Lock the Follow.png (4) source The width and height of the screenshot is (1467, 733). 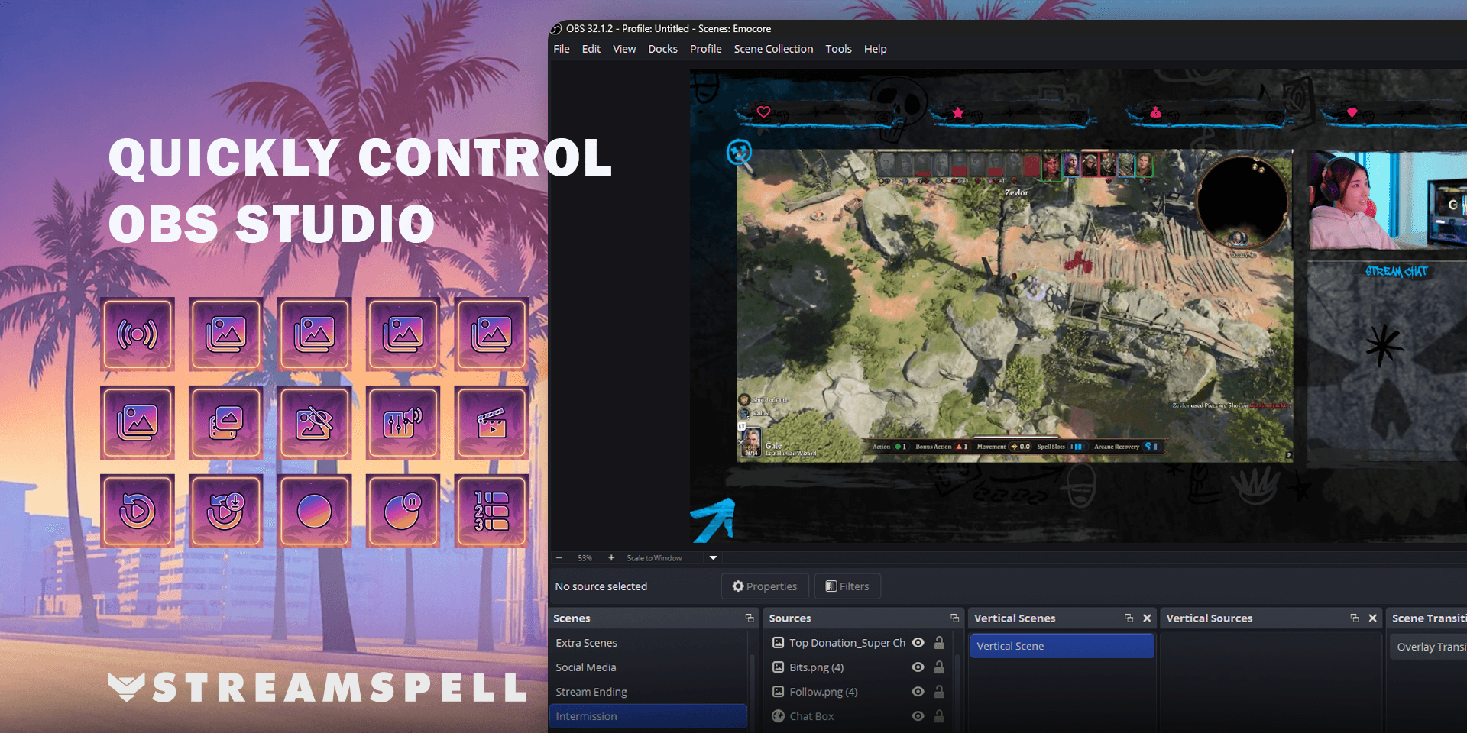939,692
